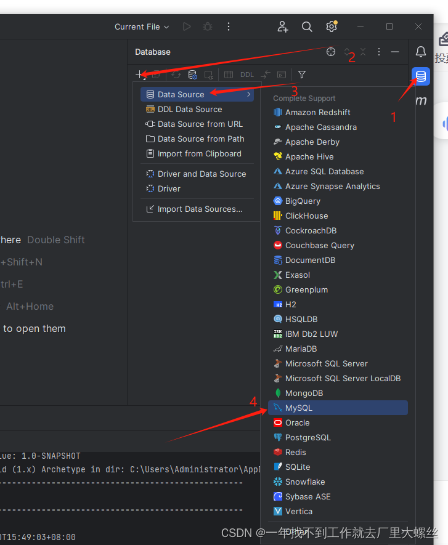
Task: Choose Data Source from Path
Action: 197,139
